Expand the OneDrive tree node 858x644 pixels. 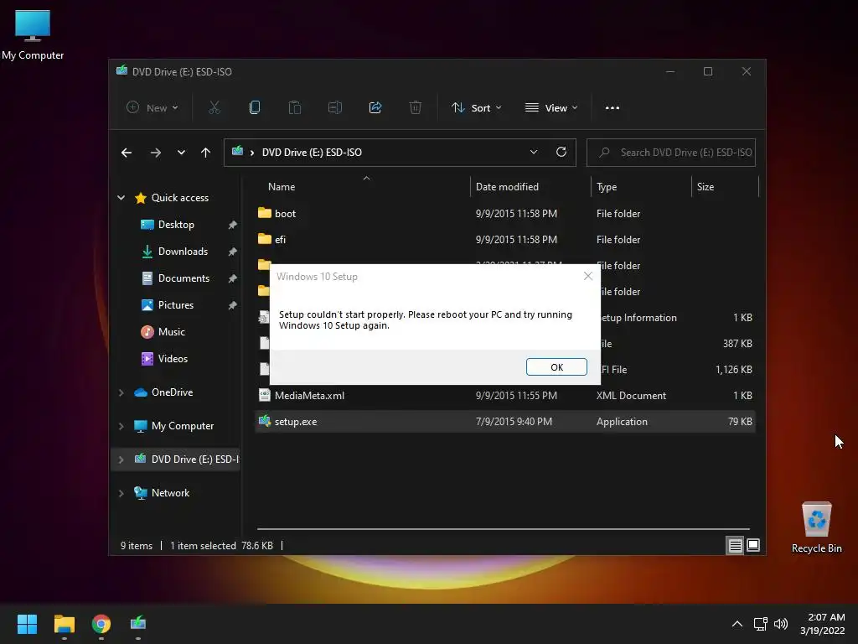pyautogui.click(x=121, y=392)
